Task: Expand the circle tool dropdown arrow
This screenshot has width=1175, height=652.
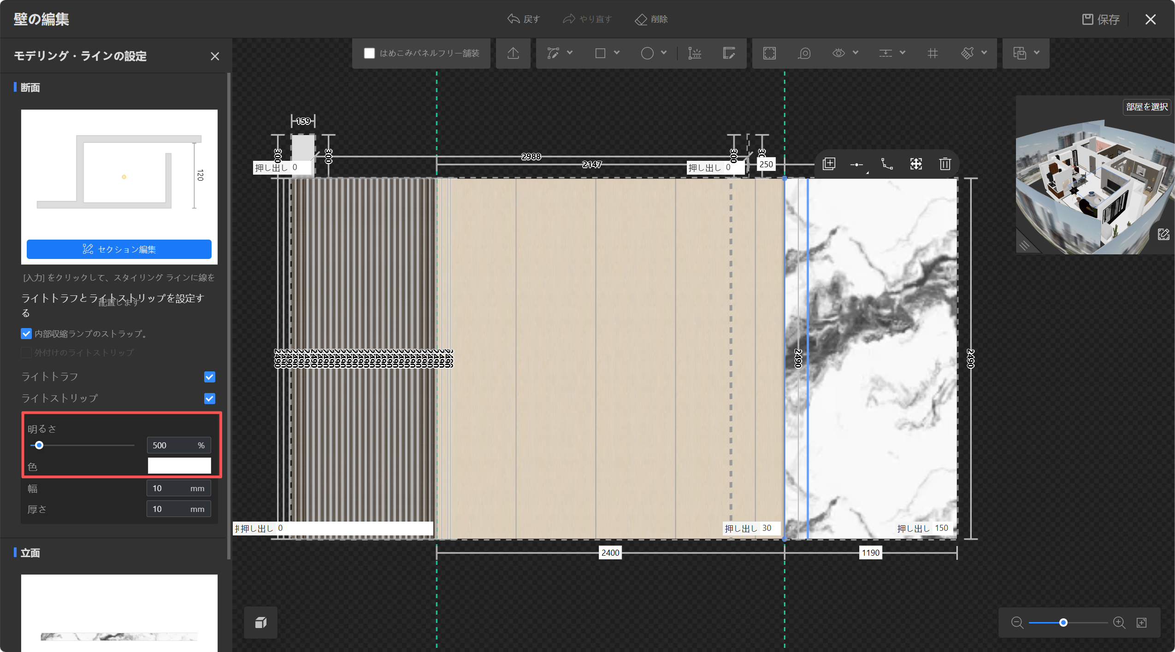Action: pos(664,53)
